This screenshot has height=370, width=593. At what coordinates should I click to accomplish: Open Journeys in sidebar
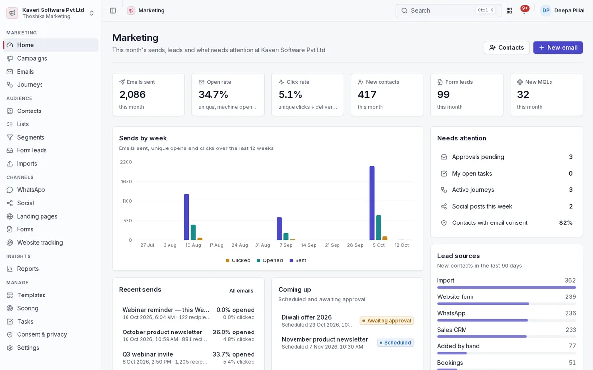51,84
